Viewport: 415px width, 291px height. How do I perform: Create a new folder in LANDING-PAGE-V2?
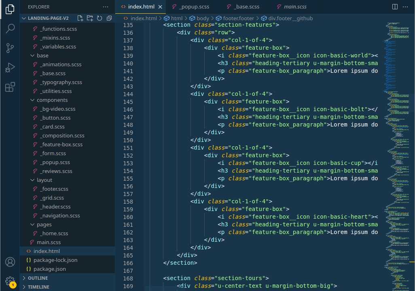[90, 18]
